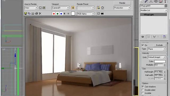Toggle Show End Result icon

point(148,37)
